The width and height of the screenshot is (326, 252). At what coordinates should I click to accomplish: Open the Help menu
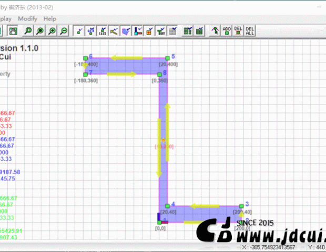point(50,18)
